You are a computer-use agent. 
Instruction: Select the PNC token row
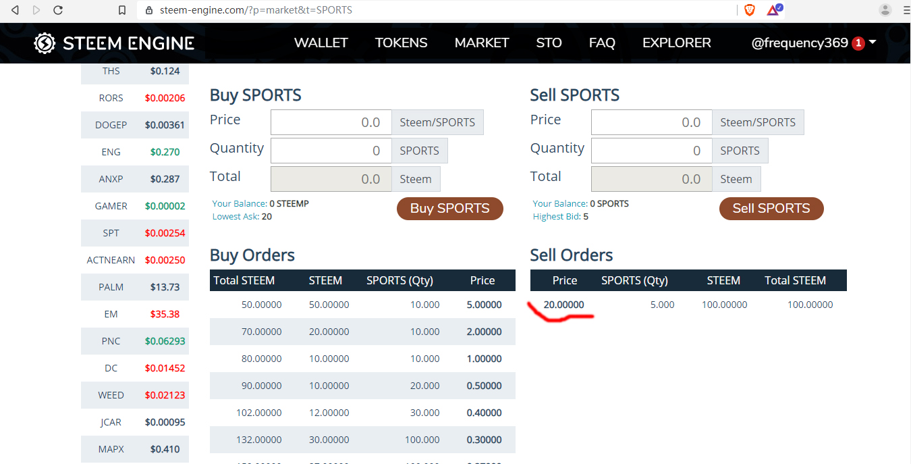tap(135, 341)
